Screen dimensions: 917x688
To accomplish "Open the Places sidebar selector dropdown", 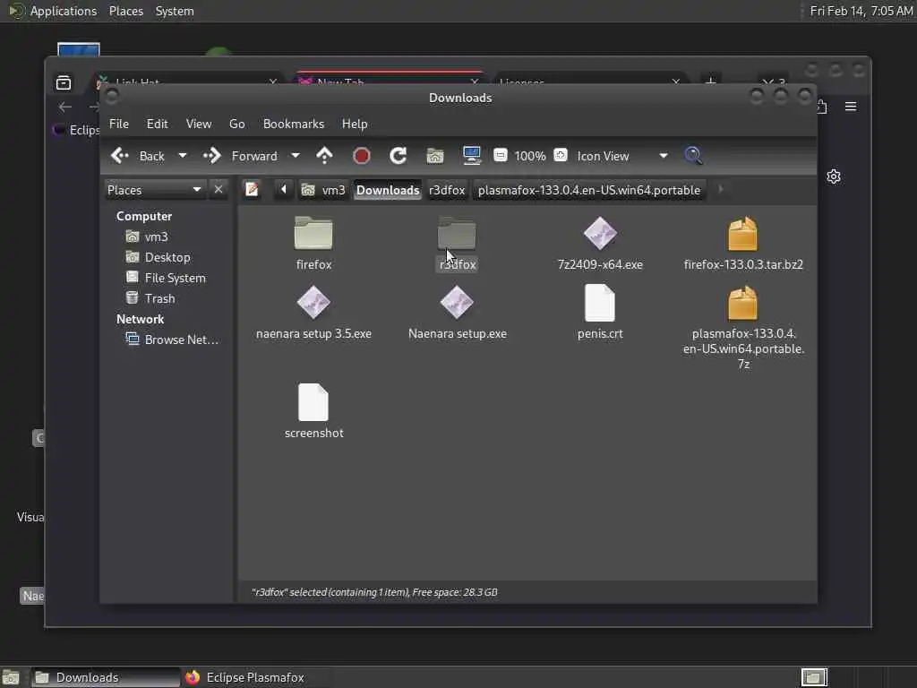I will (155, 190).
